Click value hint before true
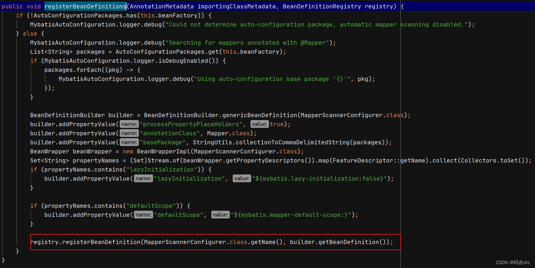This screenshot has width=535, height=268. pyautogui.click(x=260, y=124)
